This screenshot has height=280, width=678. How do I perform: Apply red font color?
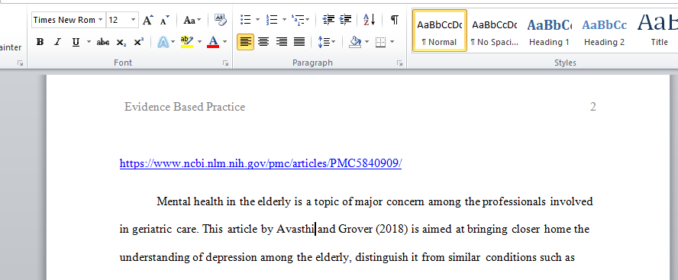pos(213,42)
